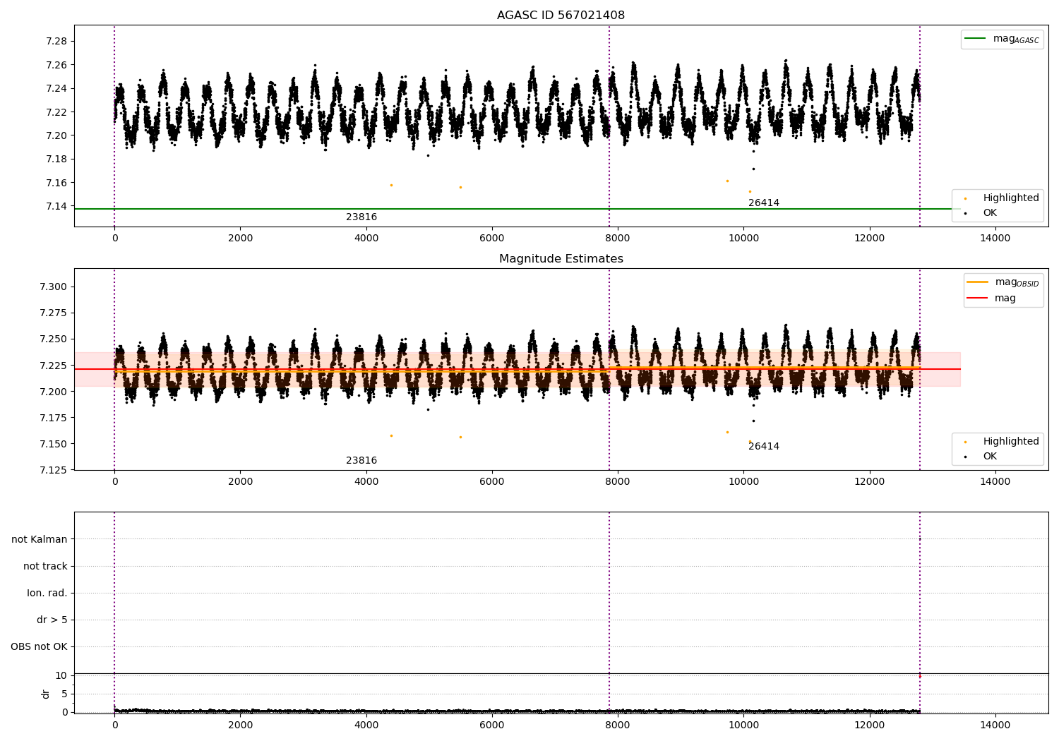Image resolution: width=1059 pixels, height=741 pixels.
Task: Click the 7.22 y-tick in top plot
Action: (x=56, y=112)
